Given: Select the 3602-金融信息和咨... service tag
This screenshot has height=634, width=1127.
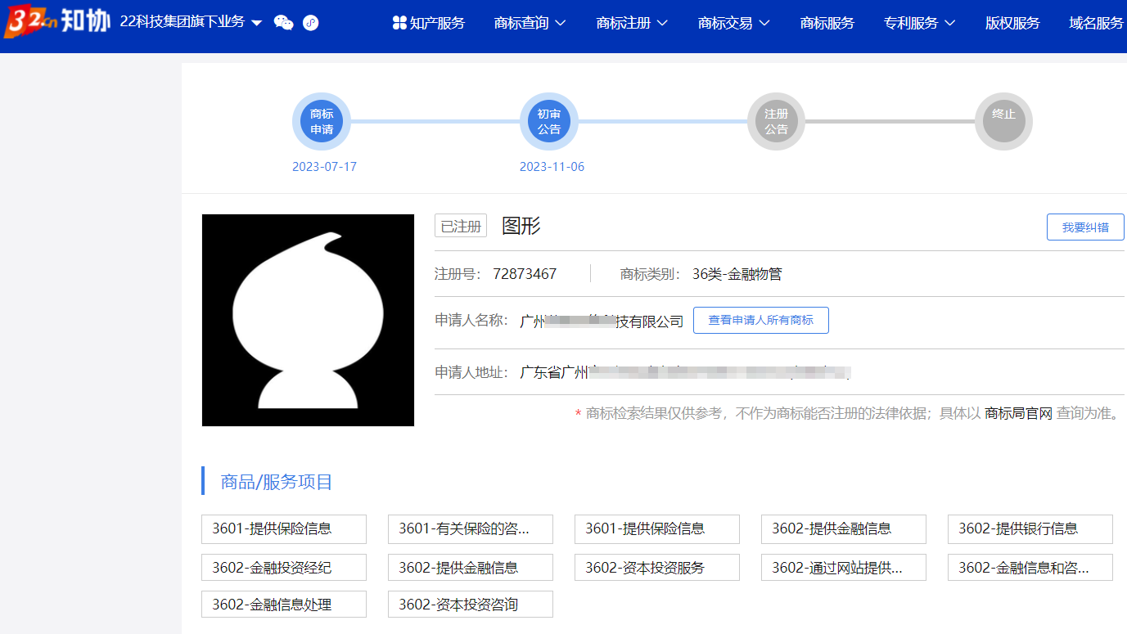Looking at the screenshot, I should click(1030, 568).
